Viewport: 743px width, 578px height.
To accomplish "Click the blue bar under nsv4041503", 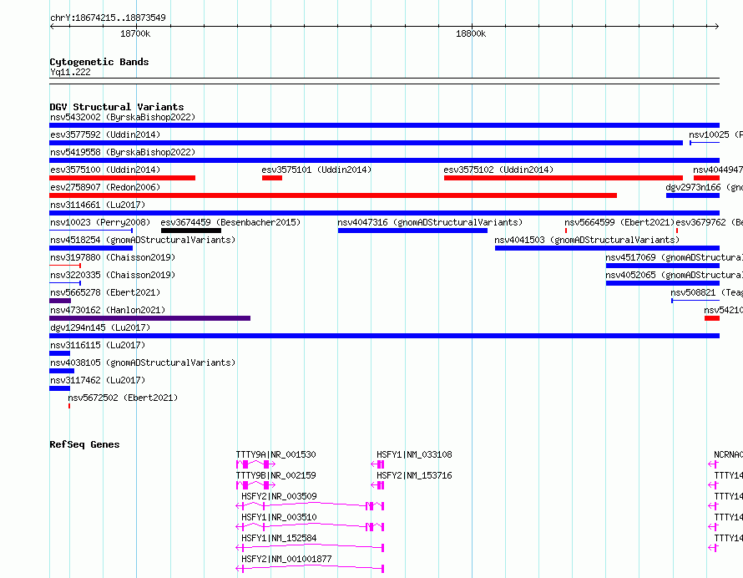I will click(x=607, y=248).
